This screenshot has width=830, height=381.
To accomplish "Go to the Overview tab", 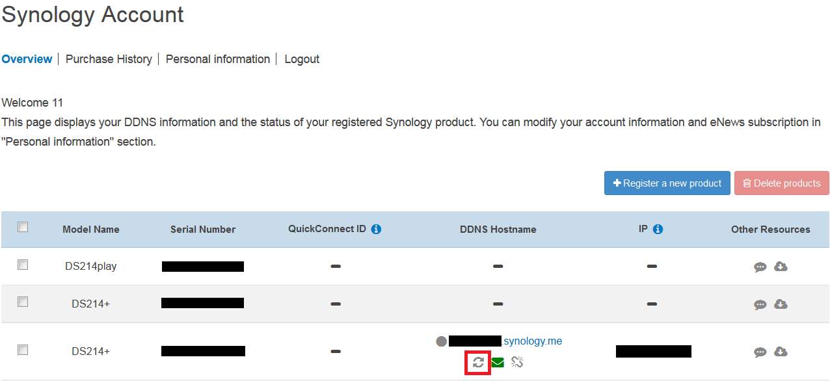I will [27, 59].
